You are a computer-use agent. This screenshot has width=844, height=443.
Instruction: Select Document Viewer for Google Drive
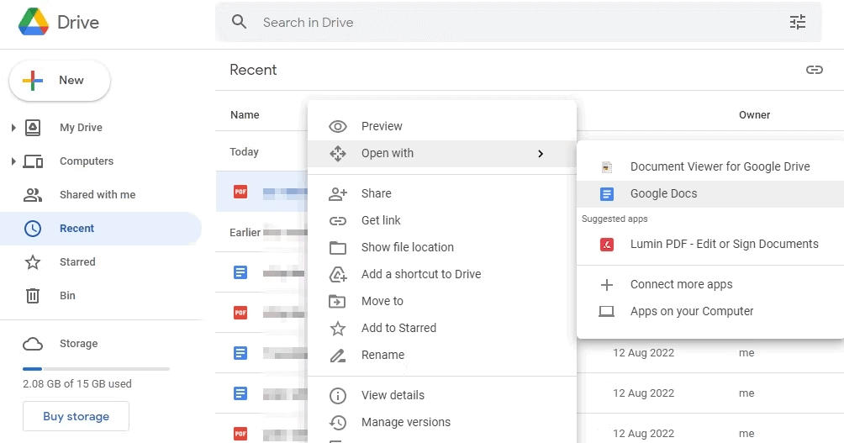pos(720,166)
